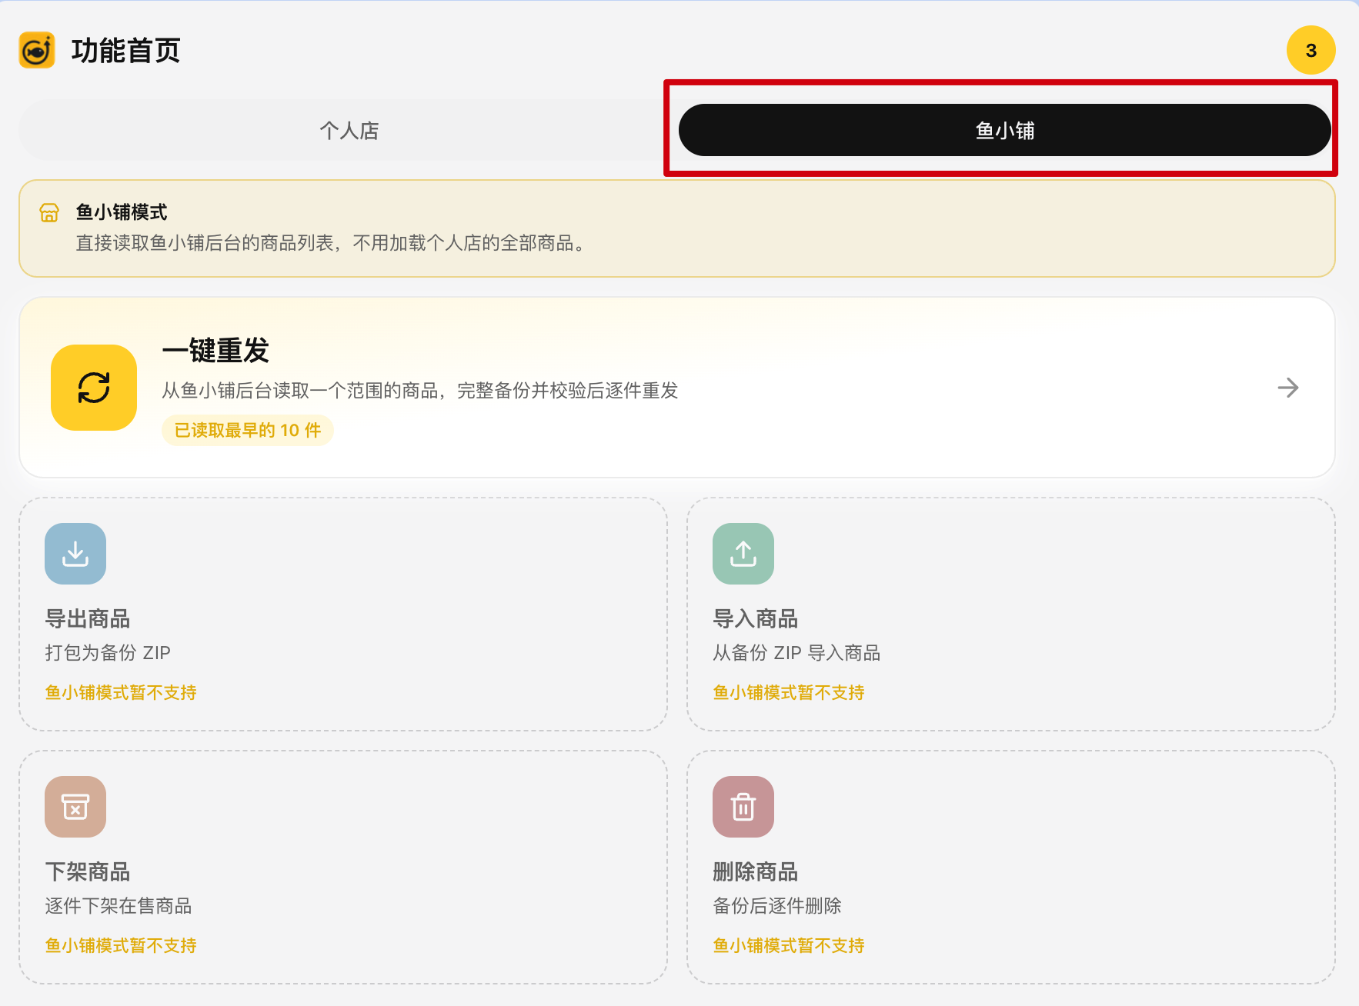The width and height of the screenshot is (1359, 1006).
Task: Open the yellow notification badge showing 3
Action: coord(1311,51)
